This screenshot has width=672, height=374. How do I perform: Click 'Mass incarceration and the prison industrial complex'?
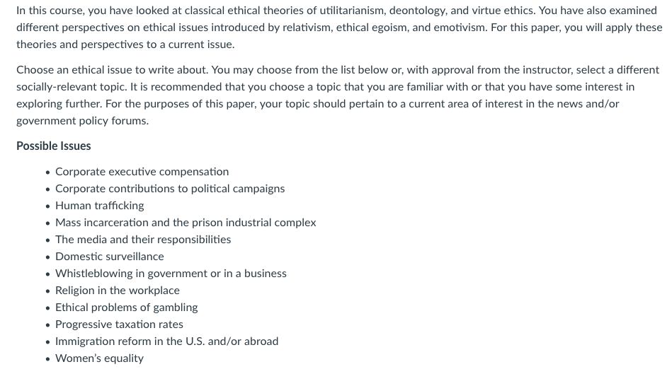pyautogui.click(x=186, y=223)
